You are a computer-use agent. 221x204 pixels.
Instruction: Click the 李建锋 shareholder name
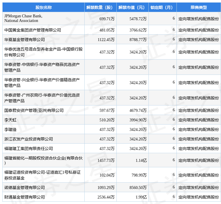click(x=10, y=129)
